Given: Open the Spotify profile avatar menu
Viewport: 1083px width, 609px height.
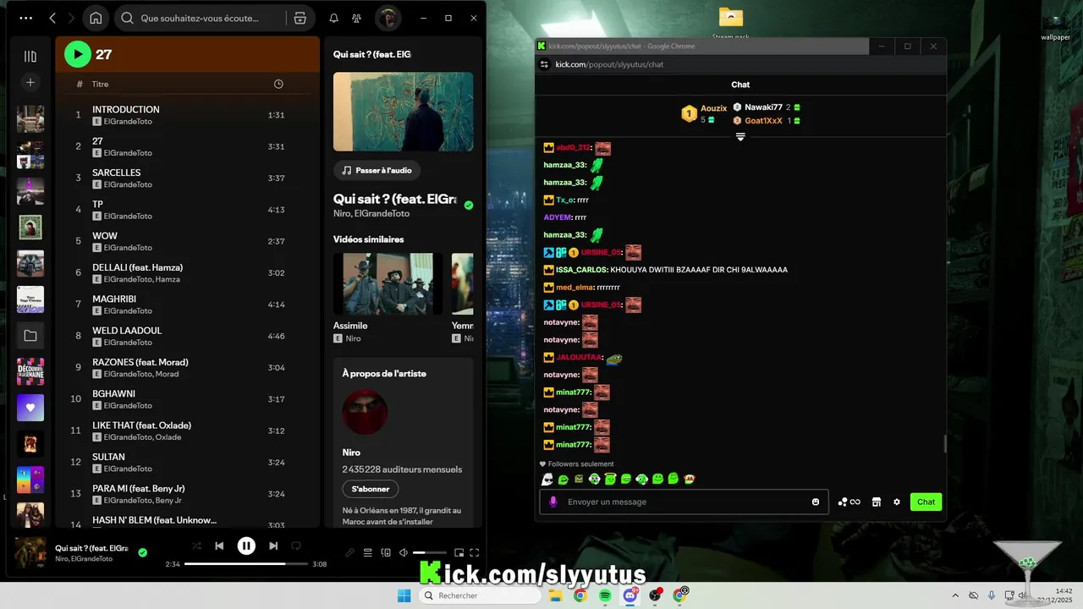Looking at the screenshot, I should pos(388,18).
